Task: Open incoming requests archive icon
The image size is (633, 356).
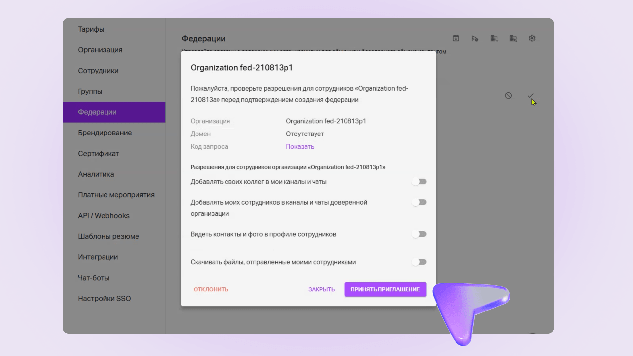Action: [x=456, y=38]
